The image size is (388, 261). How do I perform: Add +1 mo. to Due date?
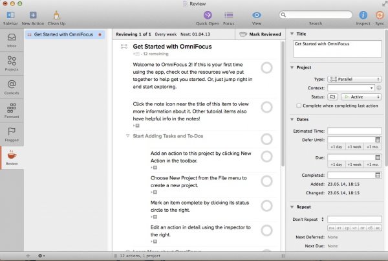[372, 165]
